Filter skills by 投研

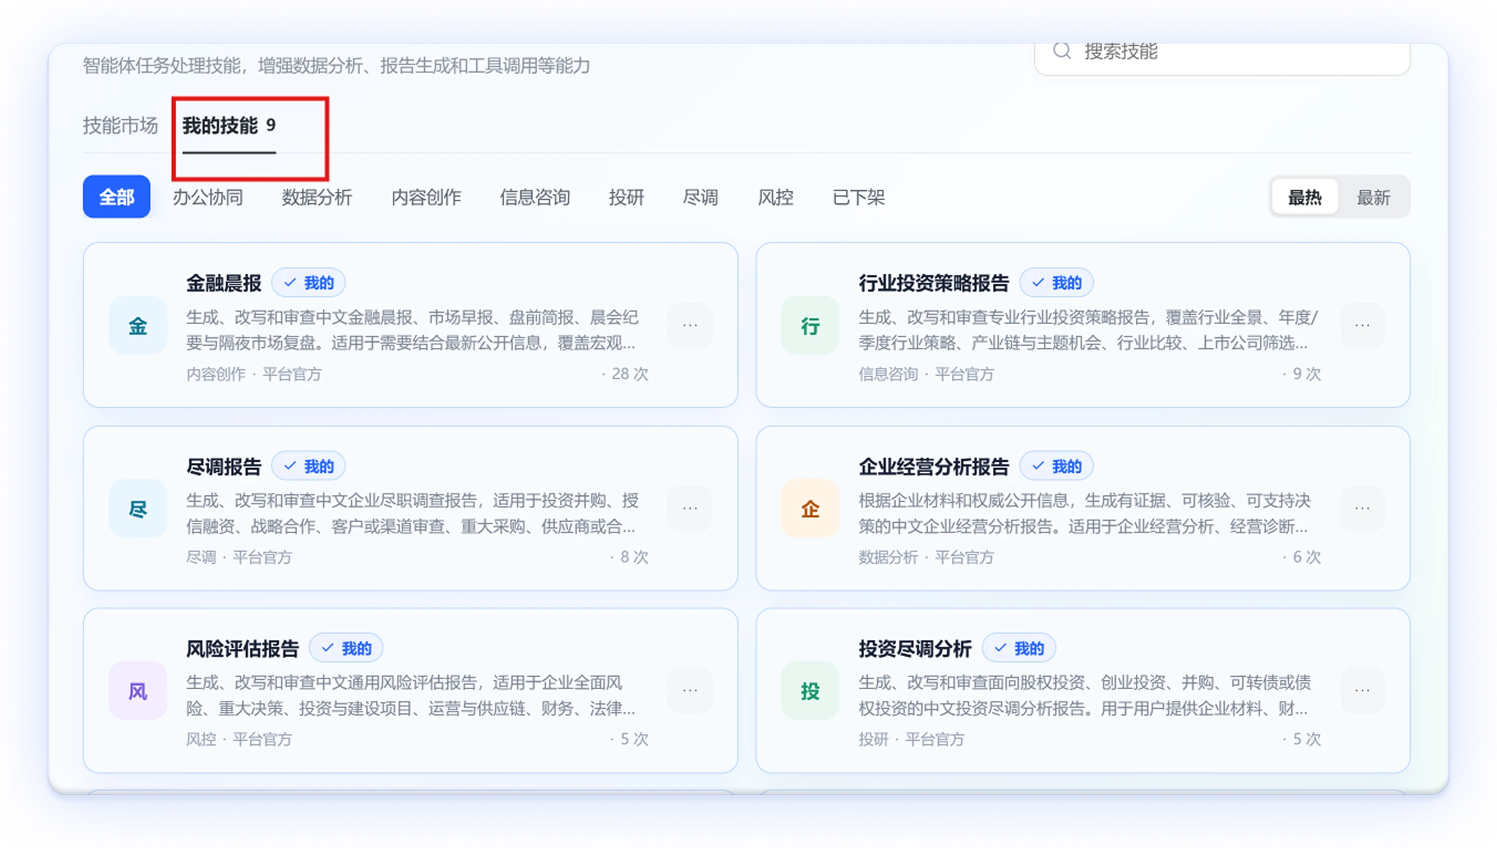(626, 197)
